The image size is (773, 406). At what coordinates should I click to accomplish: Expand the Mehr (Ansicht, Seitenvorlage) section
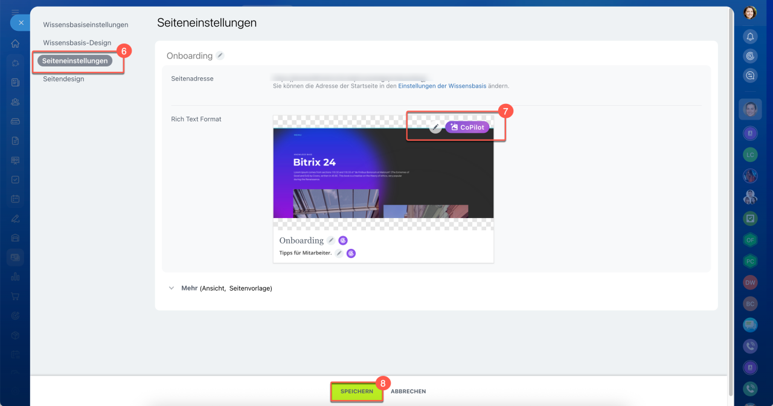[x=220, y=288]
